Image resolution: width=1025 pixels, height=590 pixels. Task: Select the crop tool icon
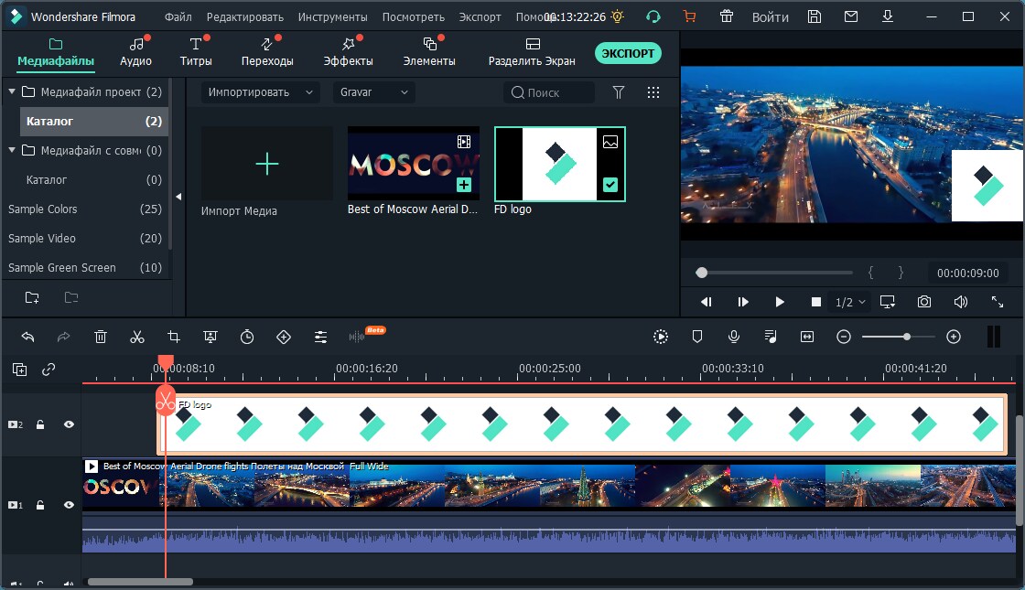coord(173,337)
